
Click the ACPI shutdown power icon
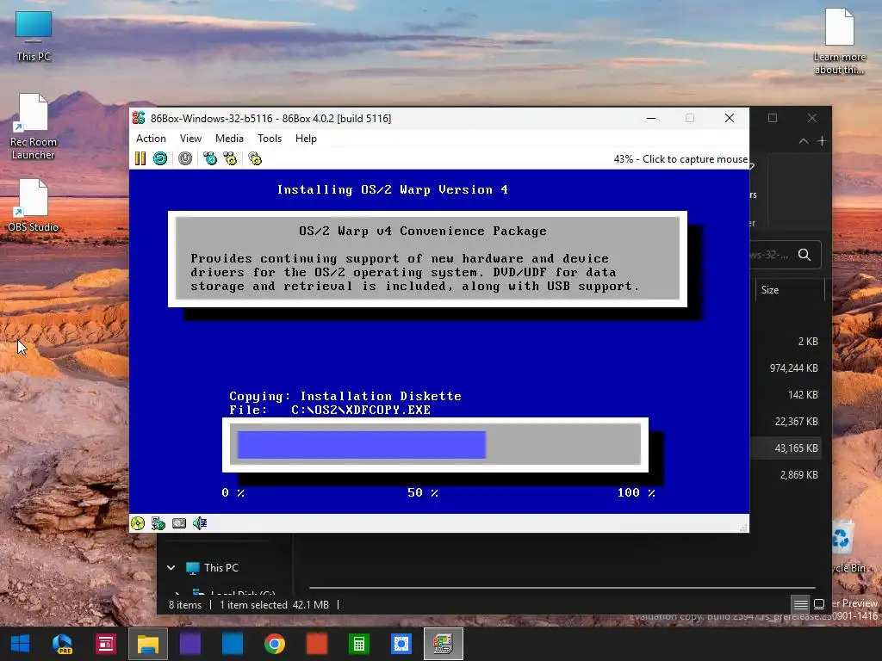(185, 159)
